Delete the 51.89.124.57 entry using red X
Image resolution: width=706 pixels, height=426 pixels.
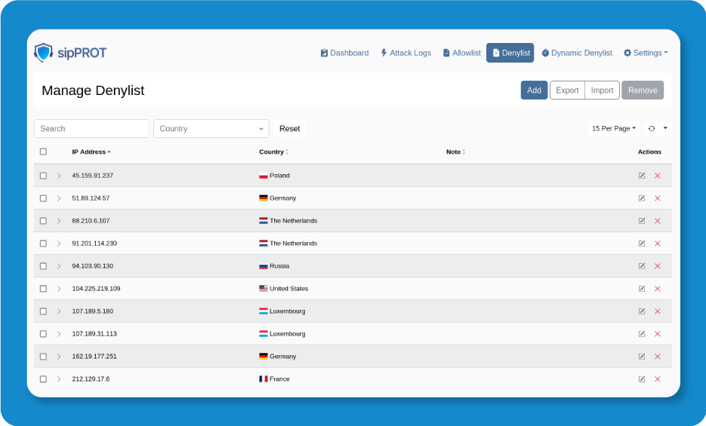[658, 198]
